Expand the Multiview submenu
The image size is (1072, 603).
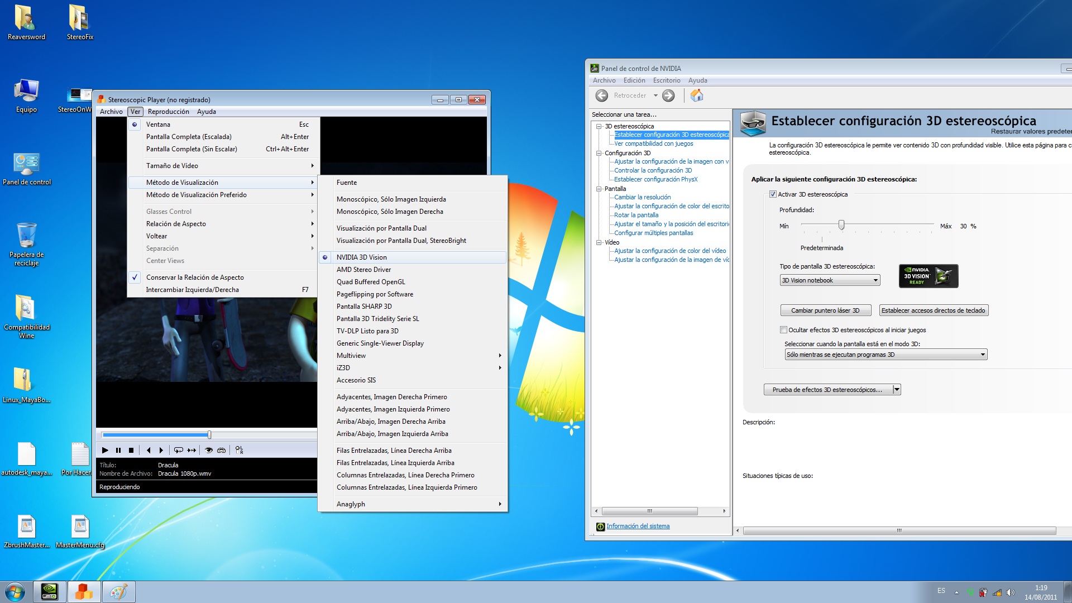tap(413, 356)
